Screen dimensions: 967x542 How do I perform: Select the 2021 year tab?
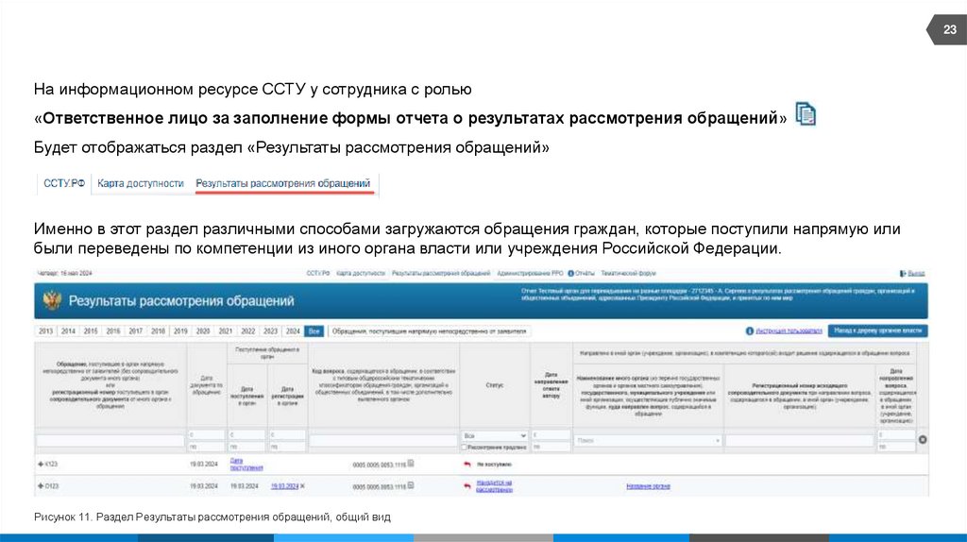click(225, 331)
